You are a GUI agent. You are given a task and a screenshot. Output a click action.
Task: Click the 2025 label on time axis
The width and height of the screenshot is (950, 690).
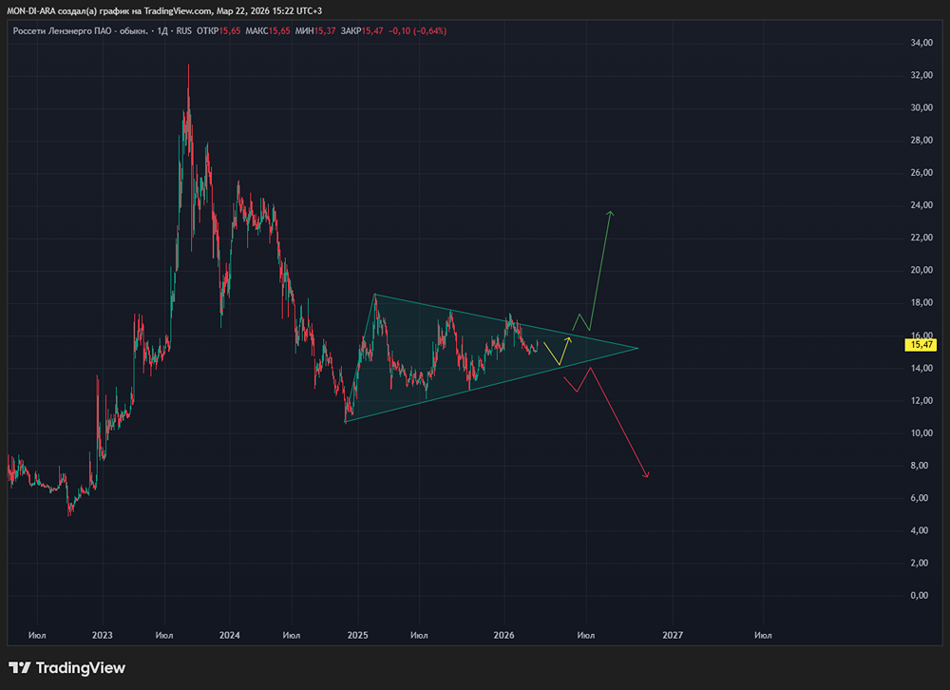[x=357, y=636]
